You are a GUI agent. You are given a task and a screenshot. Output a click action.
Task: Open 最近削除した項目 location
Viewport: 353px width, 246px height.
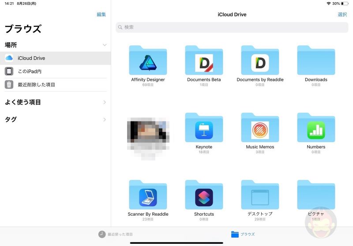tap(56, 84)
